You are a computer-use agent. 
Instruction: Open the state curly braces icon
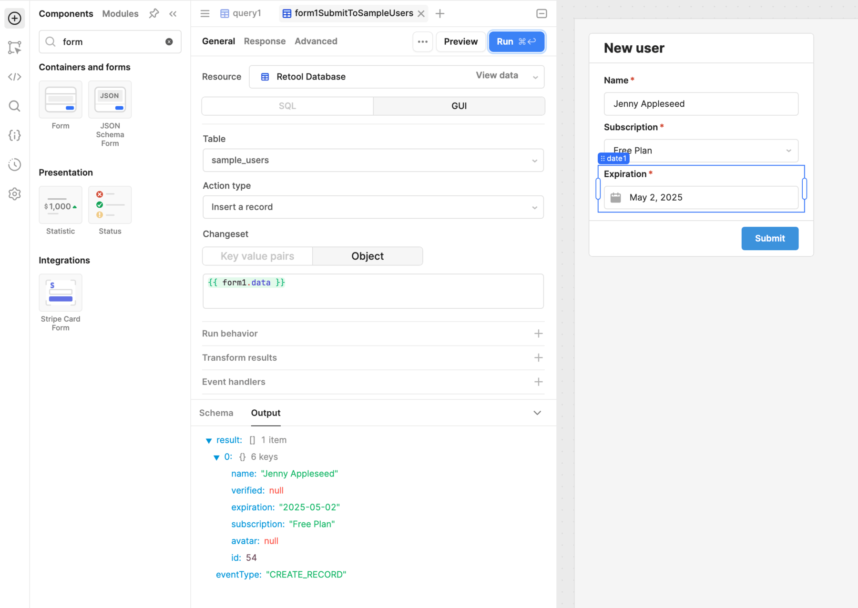tap(15, 135)
